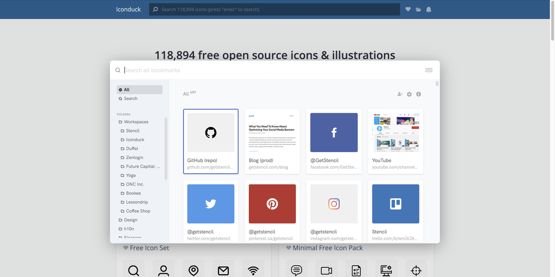Open the Twitter @getstencil bookmark
Viewport: 555px width, 277px height.
coord(211,204)
